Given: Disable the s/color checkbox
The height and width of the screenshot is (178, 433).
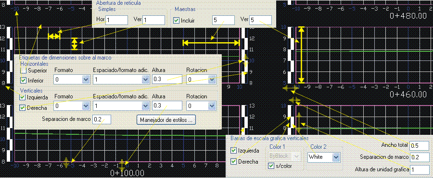Looking at the screenshot, I should pos(271,166).
